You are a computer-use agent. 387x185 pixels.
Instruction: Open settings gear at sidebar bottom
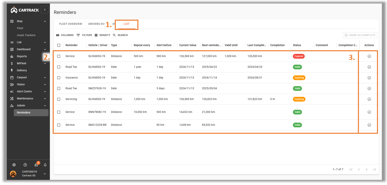[14, 165]
